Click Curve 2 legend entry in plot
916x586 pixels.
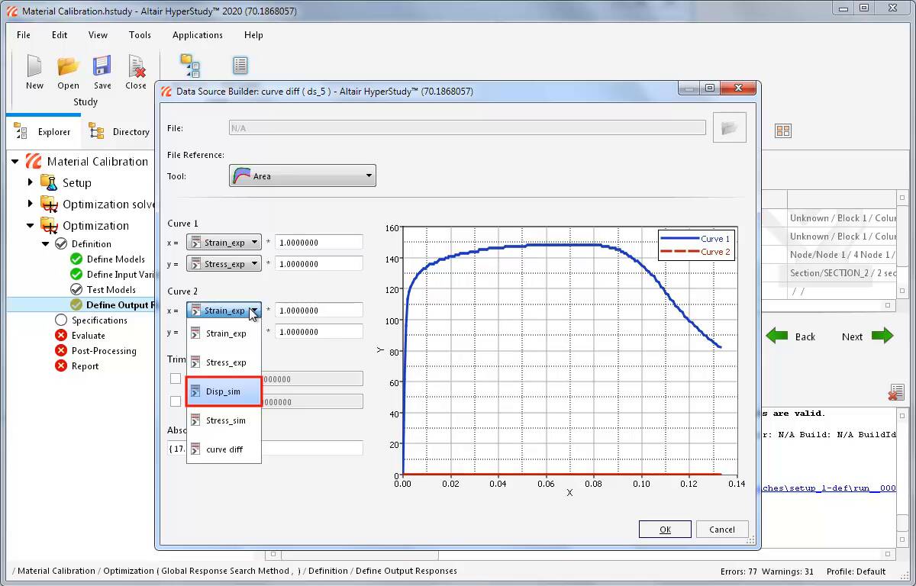click(695, 252)
